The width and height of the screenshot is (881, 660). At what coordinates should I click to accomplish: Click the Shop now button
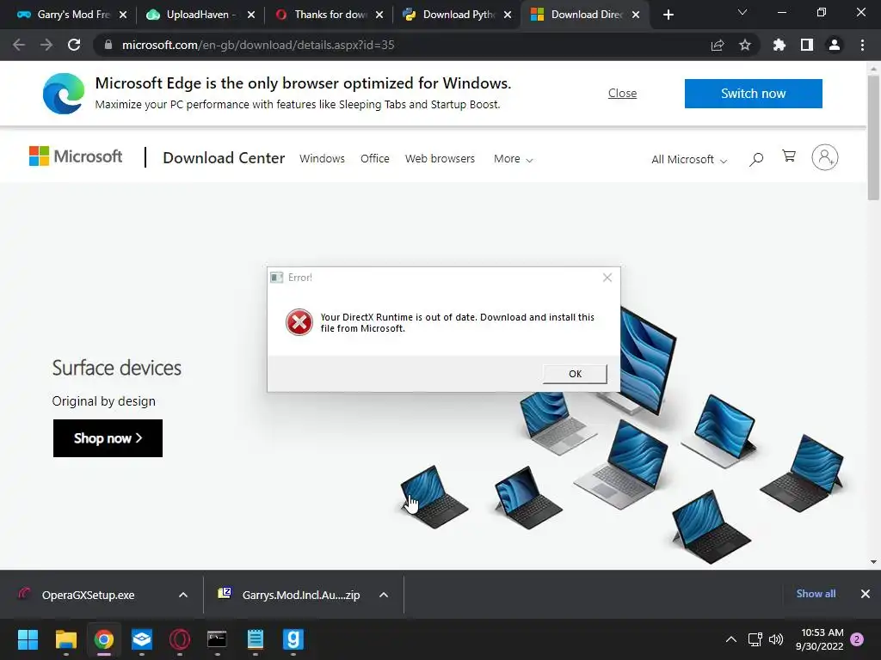[x=108, y=438]
